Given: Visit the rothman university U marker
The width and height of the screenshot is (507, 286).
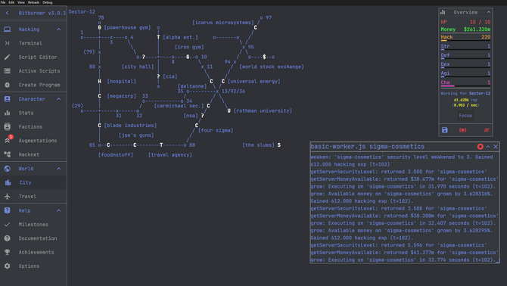Looking at the screenshot, I should (x=229, y=111).
